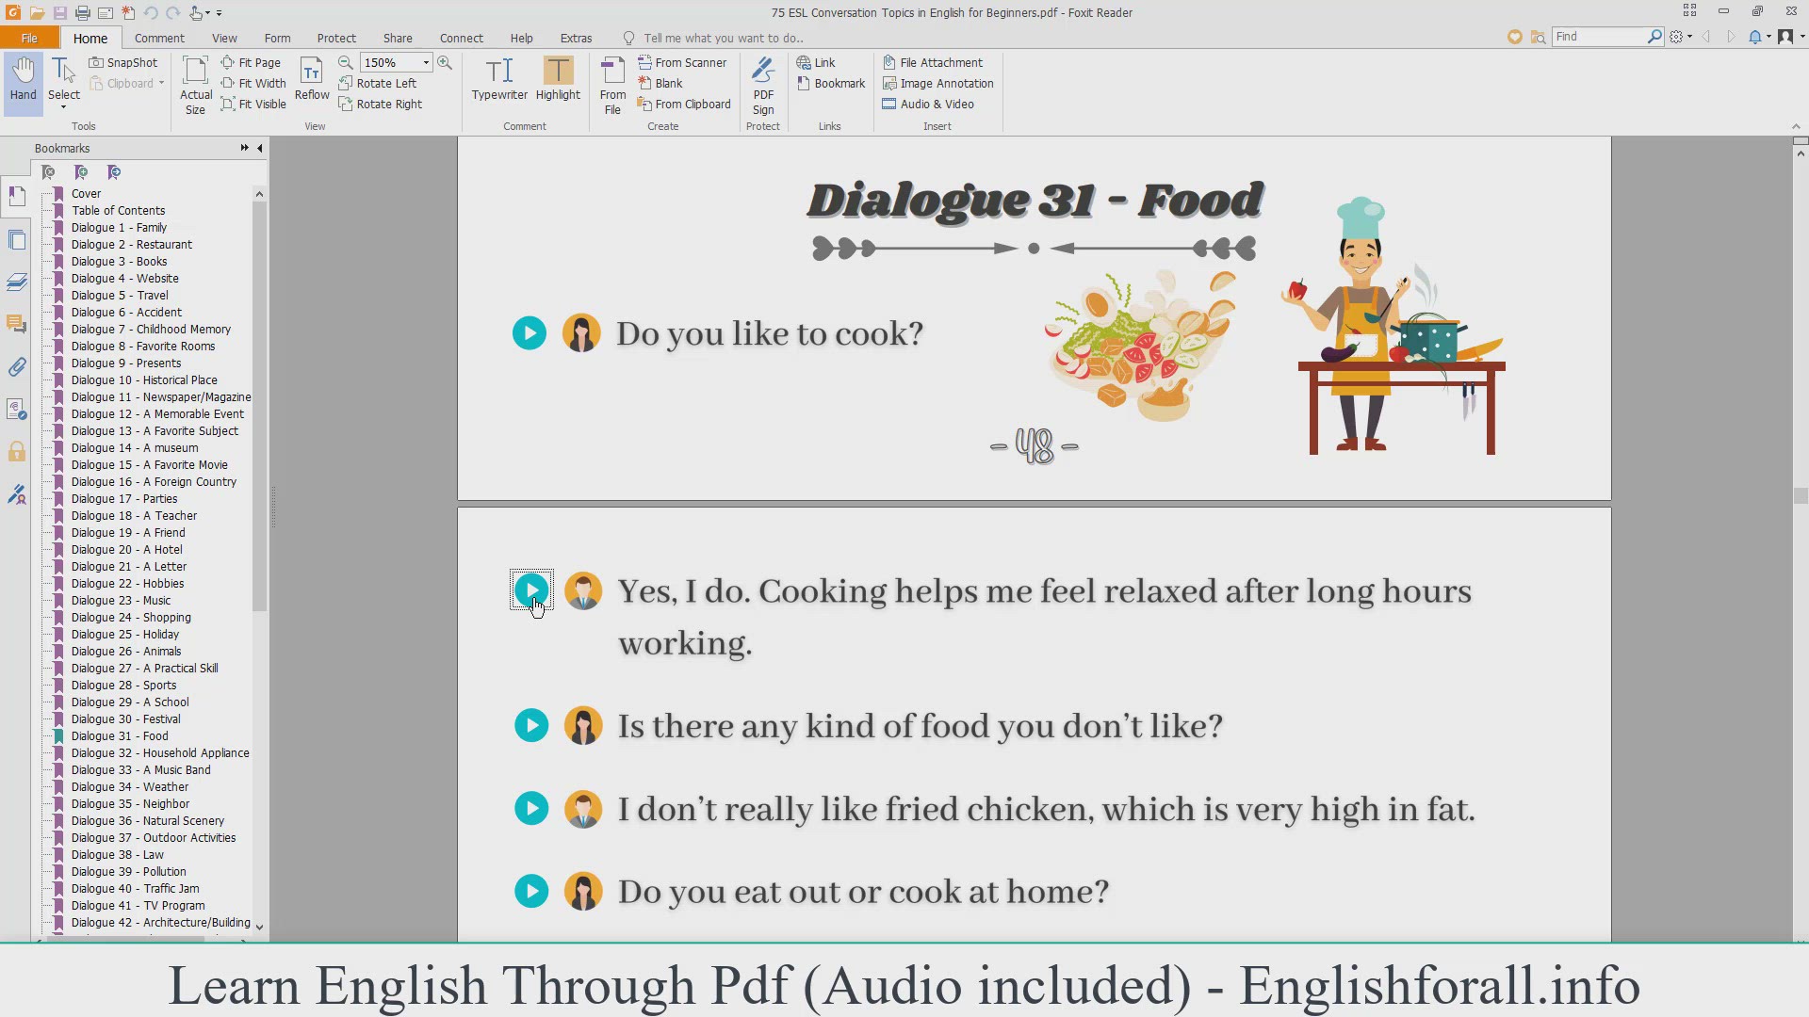The width and height of the screenshot is (1809, 1017).
Task: Select the Typewriter comment tool
Action: (498, 79)
